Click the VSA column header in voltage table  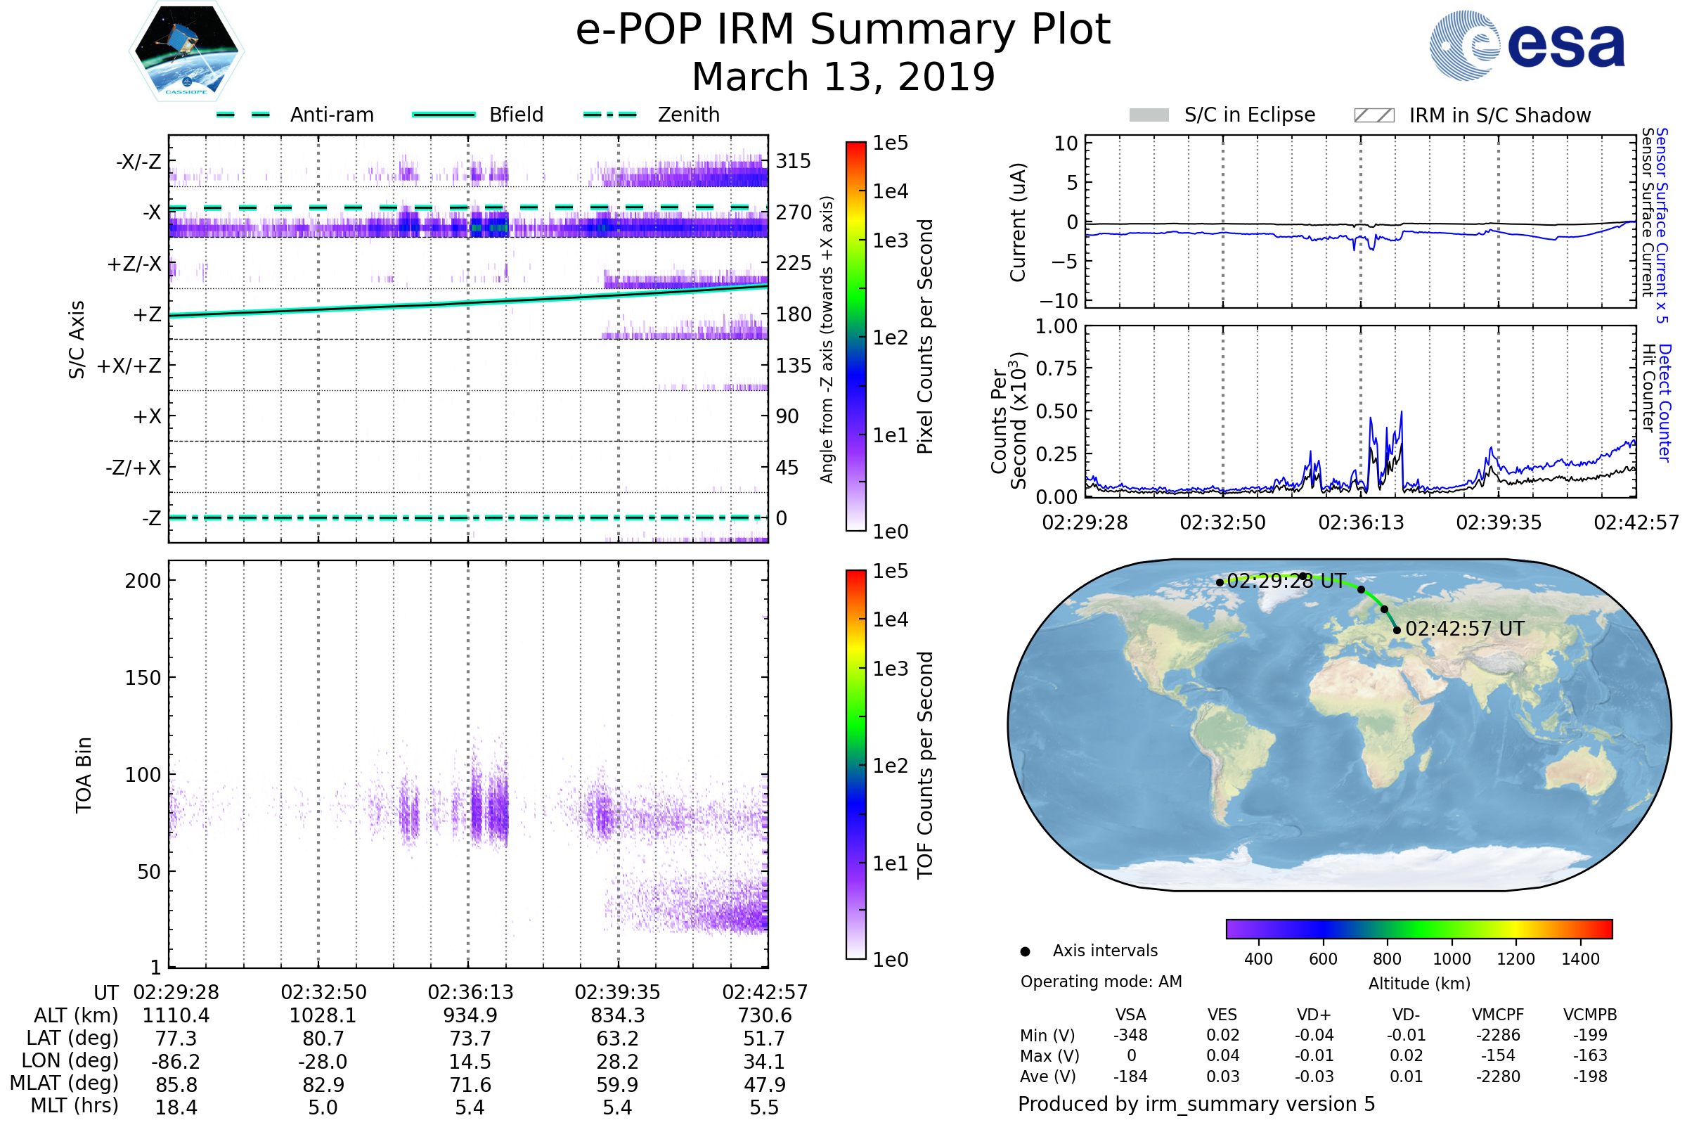coord(1130,1015)
